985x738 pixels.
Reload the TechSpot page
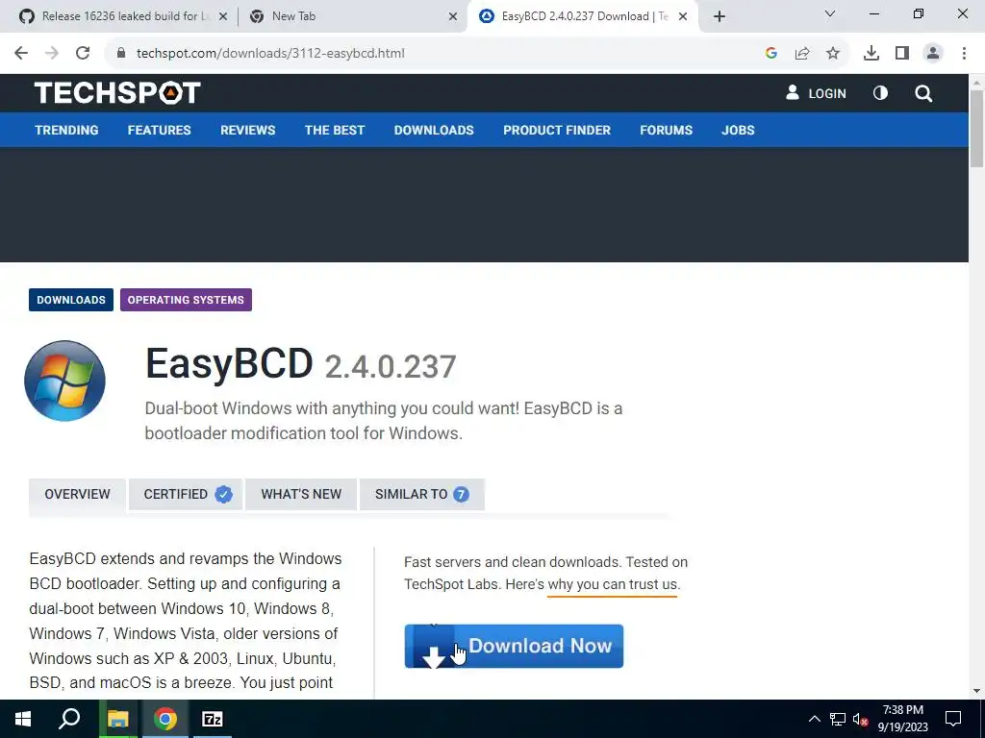click(x=83, y=54)
